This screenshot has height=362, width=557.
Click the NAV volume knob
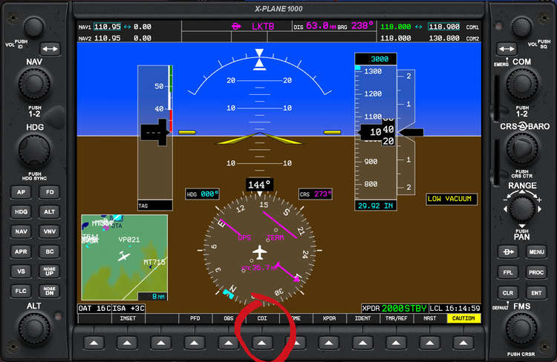pos(33,27)
